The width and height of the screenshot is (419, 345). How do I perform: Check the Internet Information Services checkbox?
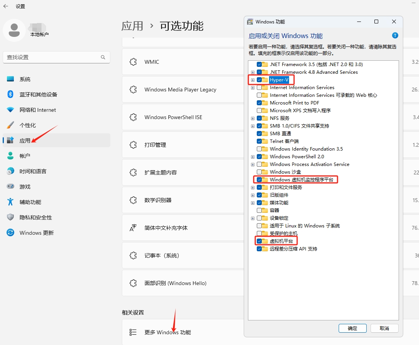(259, 88)
